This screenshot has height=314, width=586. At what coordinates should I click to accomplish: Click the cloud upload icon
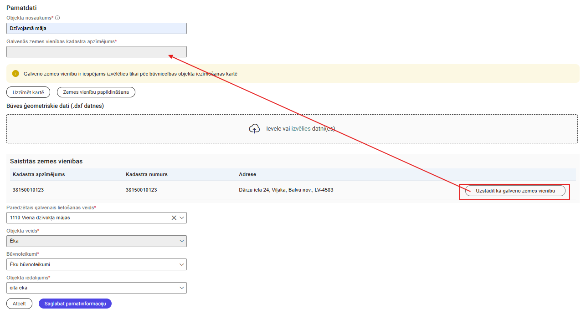pyautogui.click(x=254, y=129)
